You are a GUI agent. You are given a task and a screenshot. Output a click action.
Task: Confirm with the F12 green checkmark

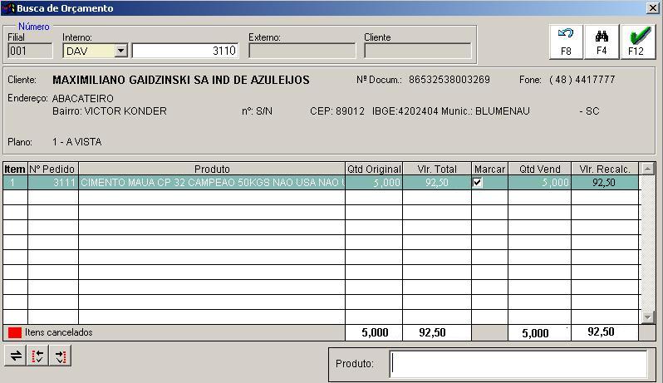tap(636, 42)
